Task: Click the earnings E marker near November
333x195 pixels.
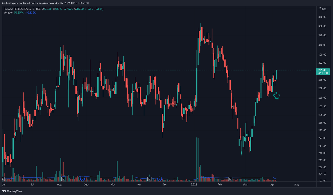Action: [149, 178]
